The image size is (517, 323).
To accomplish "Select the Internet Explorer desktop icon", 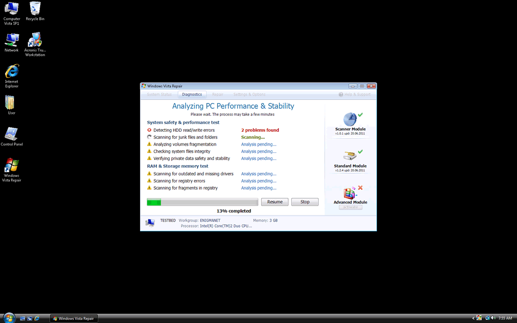I will [x=11, y=72].
